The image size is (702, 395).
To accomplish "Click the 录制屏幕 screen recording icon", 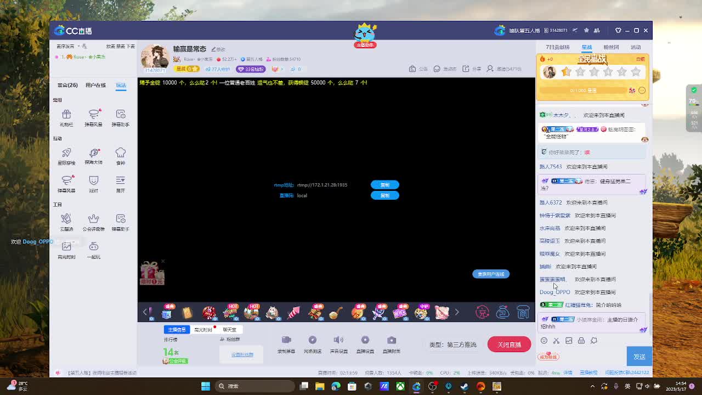I will (286, 344).
